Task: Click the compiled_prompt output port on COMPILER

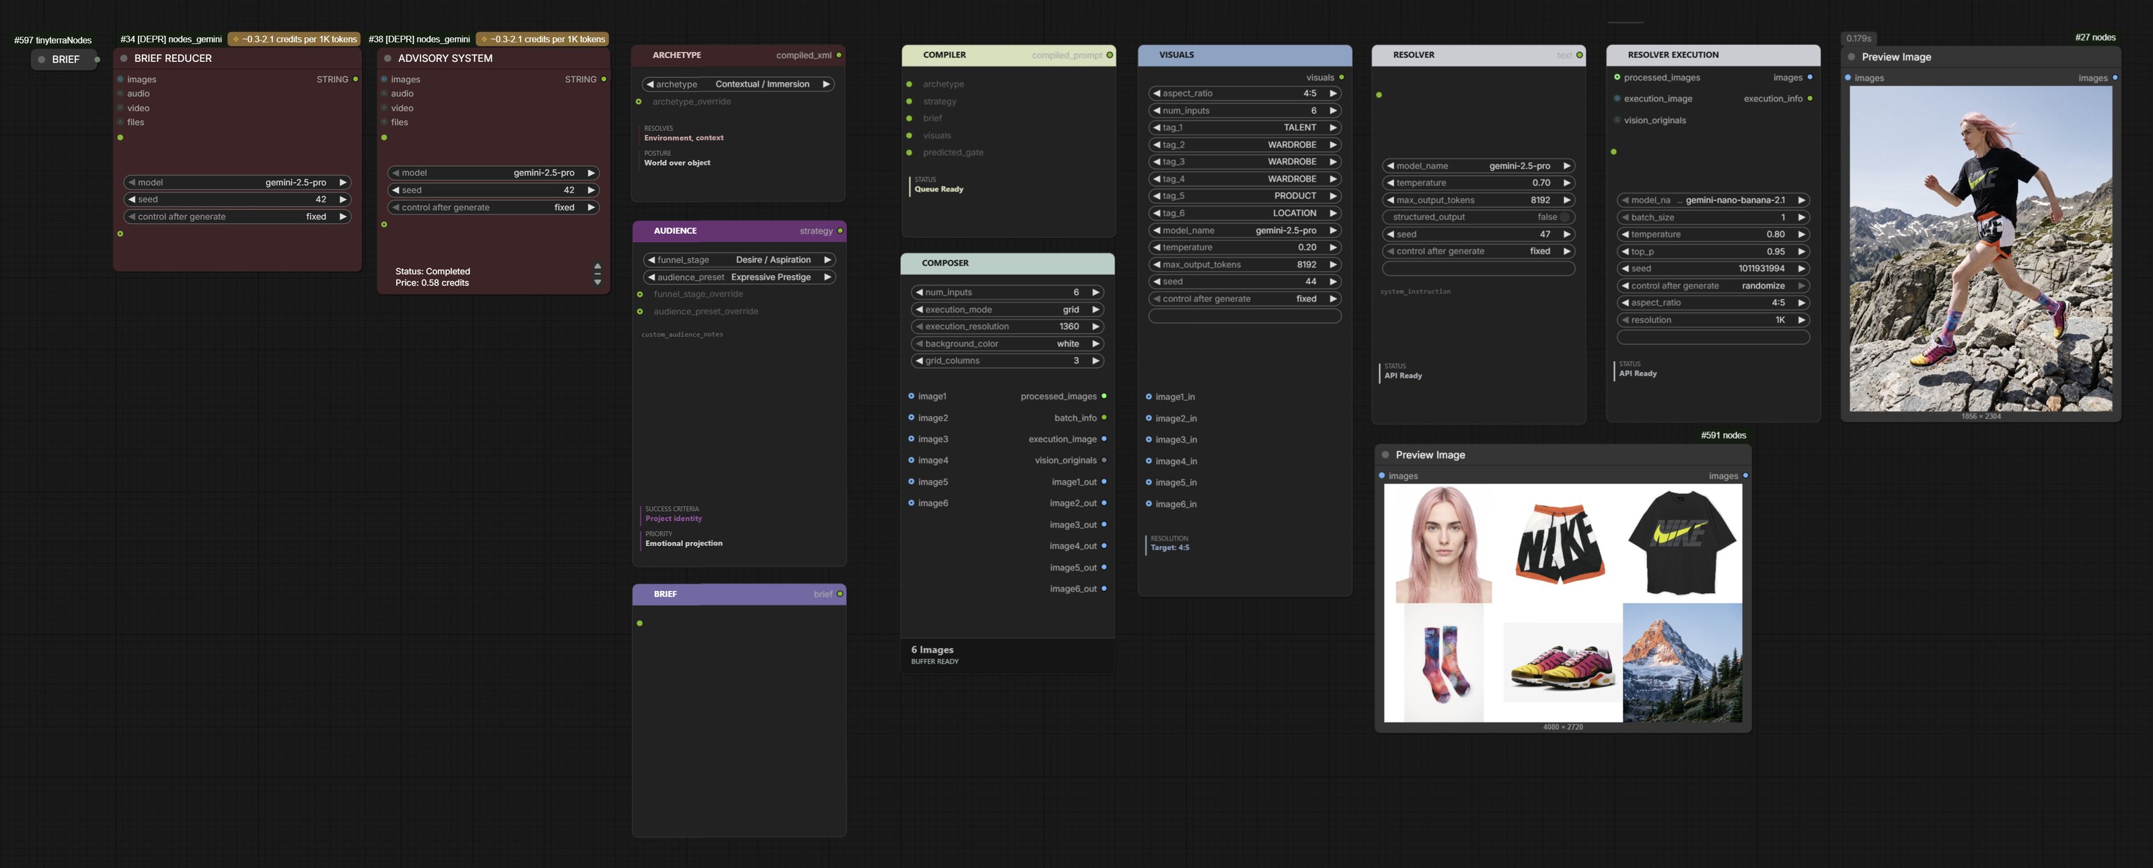Action: 1109,55
